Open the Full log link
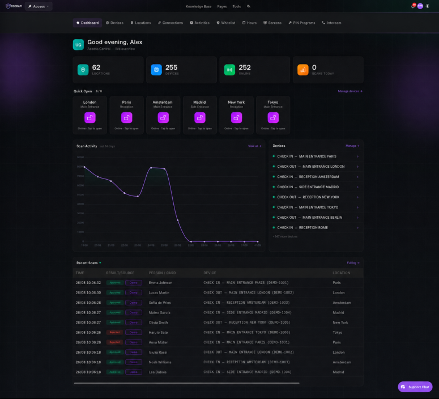Image resolution: width=439 pixels, height=399 pixels. click(x=353, y=263)
